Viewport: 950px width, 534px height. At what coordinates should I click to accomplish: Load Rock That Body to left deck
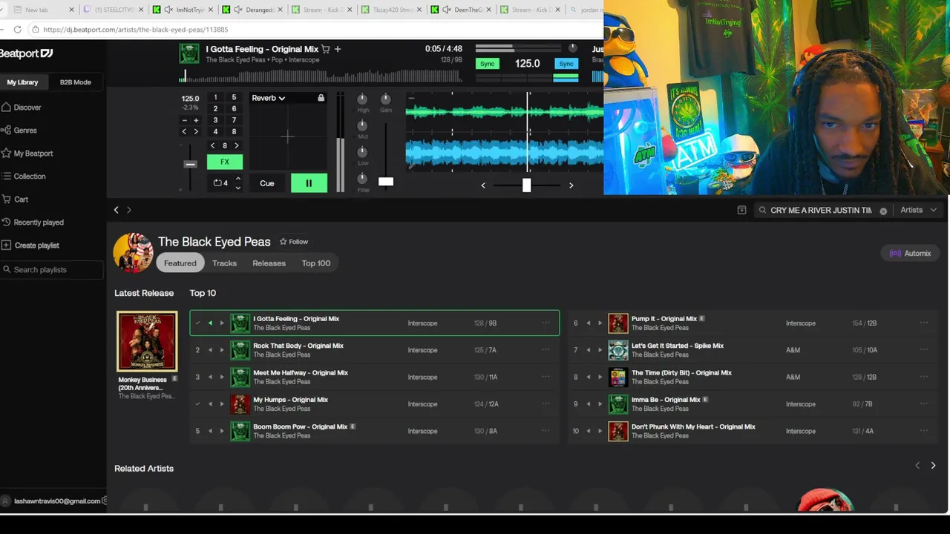tap(210, 350)
